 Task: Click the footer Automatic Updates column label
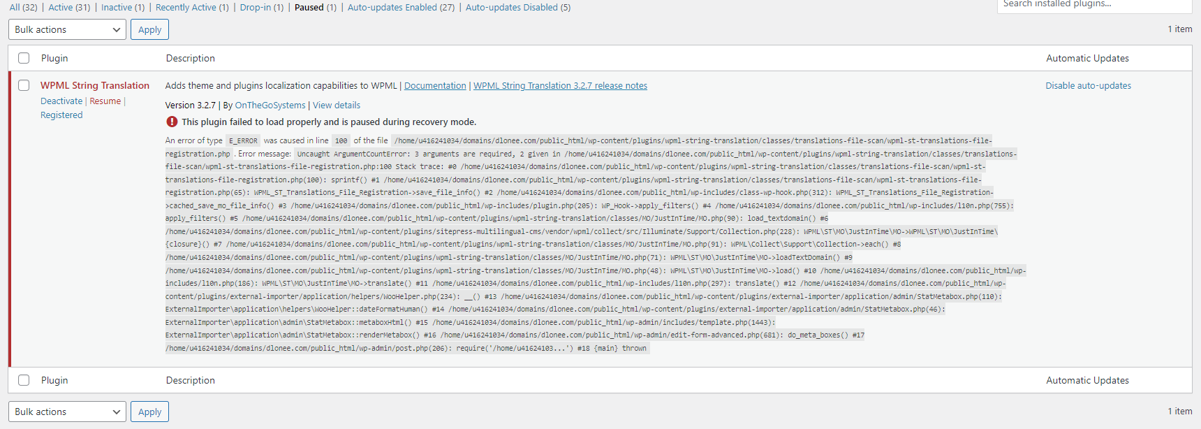tap(1087, 380)
